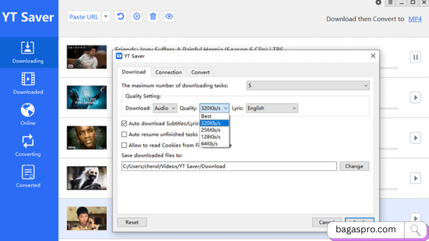Open the Online browser section
The height and width of the screenshot is (241, 429).
coord(28,114)
